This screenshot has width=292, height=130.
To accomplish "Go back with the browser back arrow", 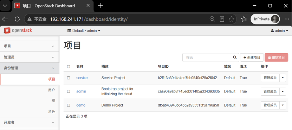I will click(x=5, y=19).
